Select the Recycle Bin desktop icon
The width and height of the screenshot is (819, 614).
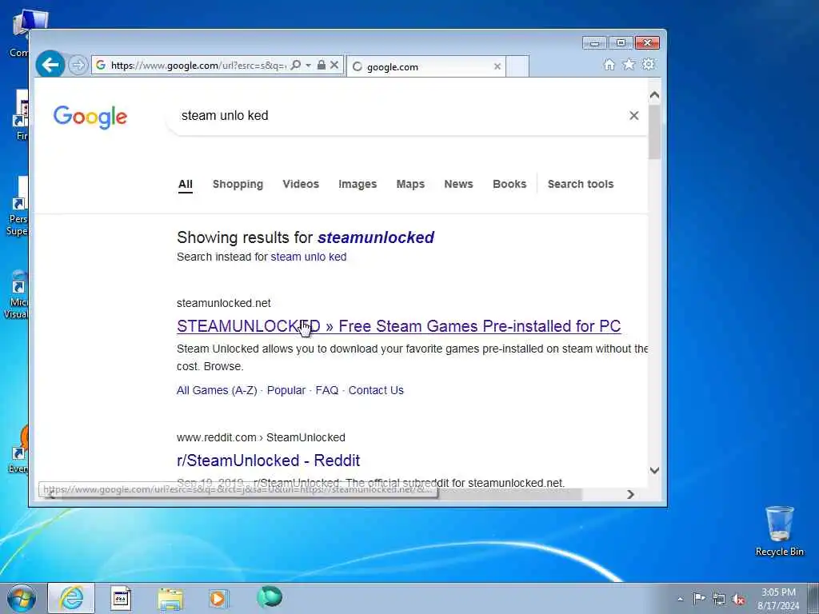(779, 531)
